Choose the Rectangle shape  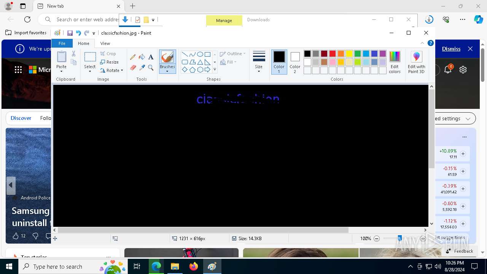207,54
